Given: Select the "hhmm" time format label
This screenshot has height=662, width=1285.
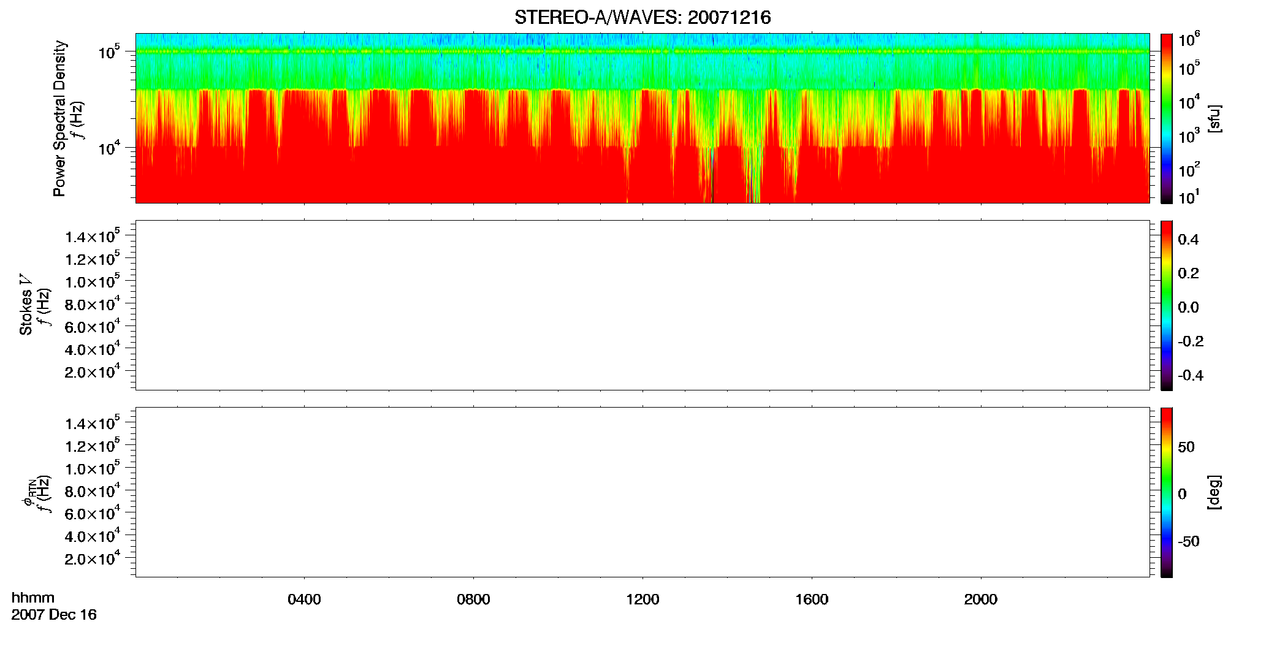Looking at the screenshot, I should [33, 598].
